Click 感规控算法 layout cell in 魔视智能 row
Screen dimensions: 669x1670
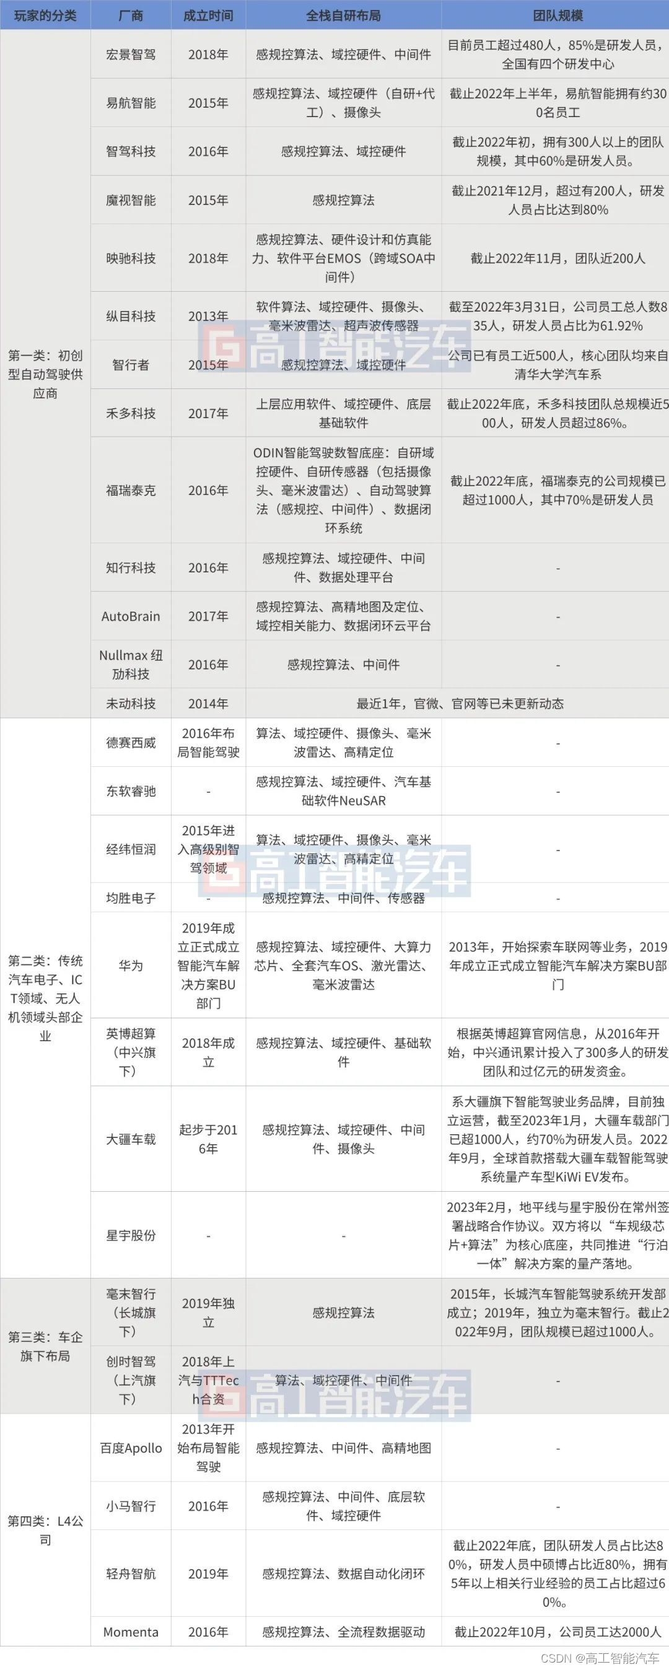344,200
